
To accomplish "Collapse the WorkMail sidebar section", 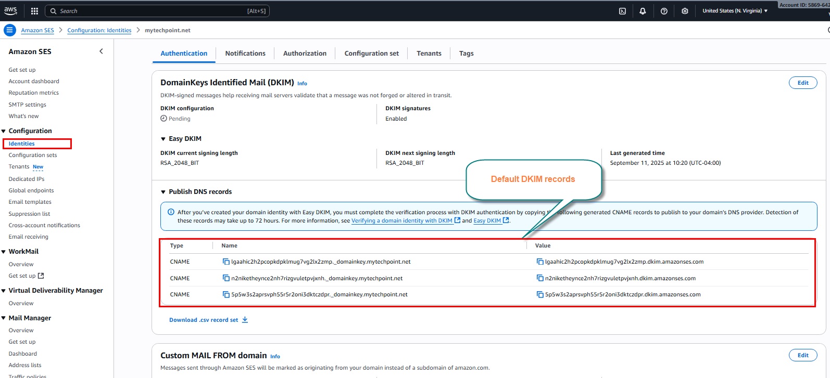I will 4,252.
